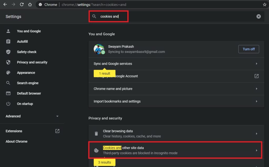Click the settings search field containing 'cookies and'
The width and height of the screenshot is (269, 167).
(x=176, y=16)
